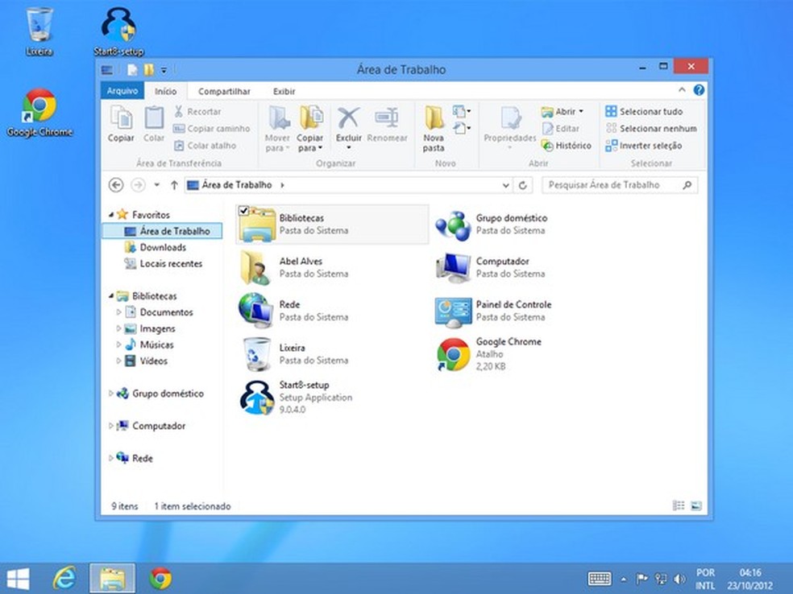Expand the Documentos library tree node
Screen dimensions: 793x594
[x=119, y=312]
